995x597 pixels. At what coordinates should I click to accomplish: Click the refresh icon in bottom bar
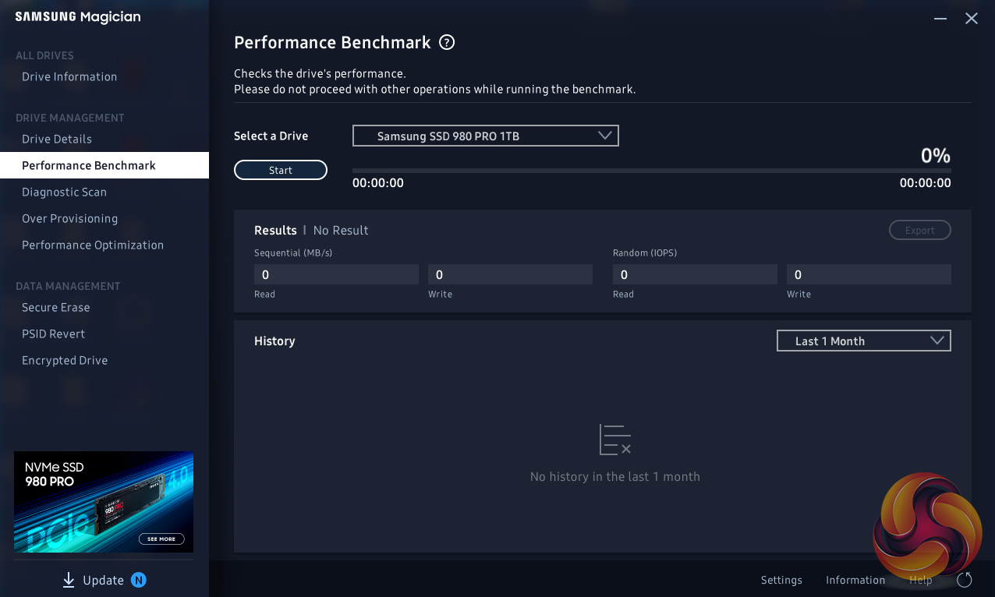pos(964,580)
